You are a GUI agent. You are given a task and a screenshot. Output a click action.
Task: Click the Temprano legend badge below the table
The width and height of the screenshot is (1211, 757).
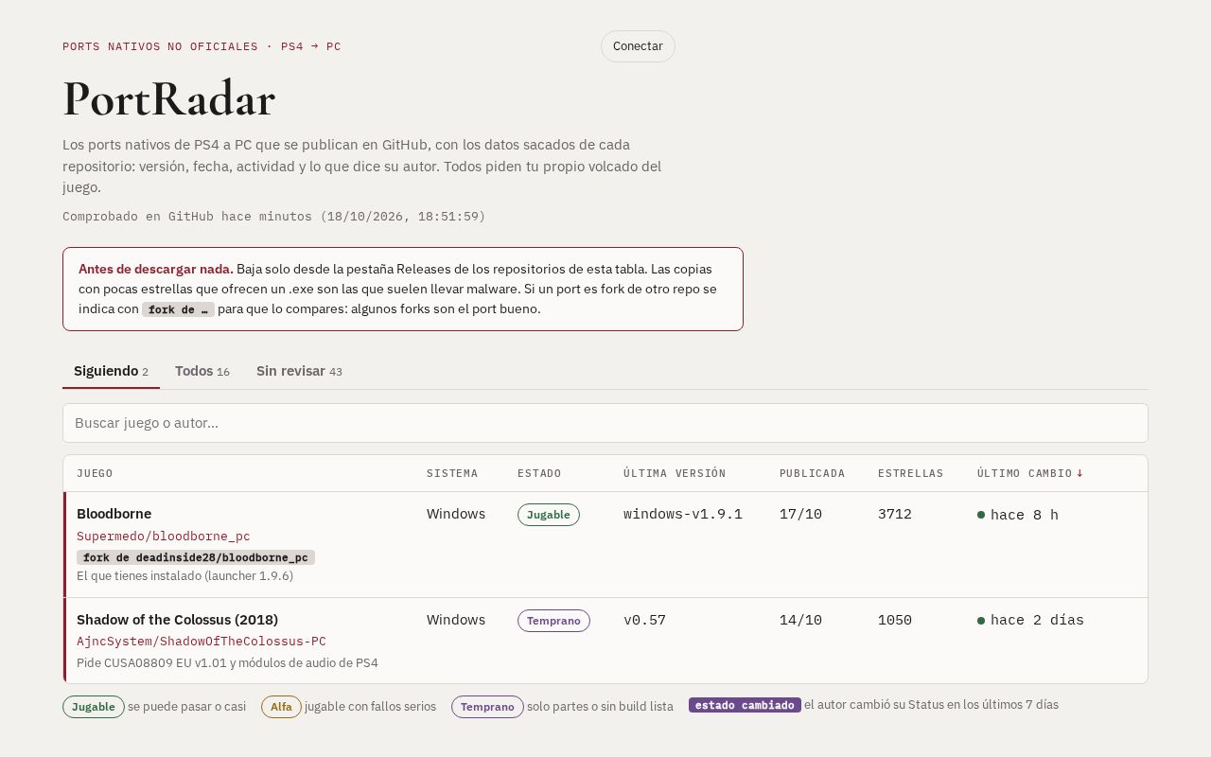tap(487, 707)
